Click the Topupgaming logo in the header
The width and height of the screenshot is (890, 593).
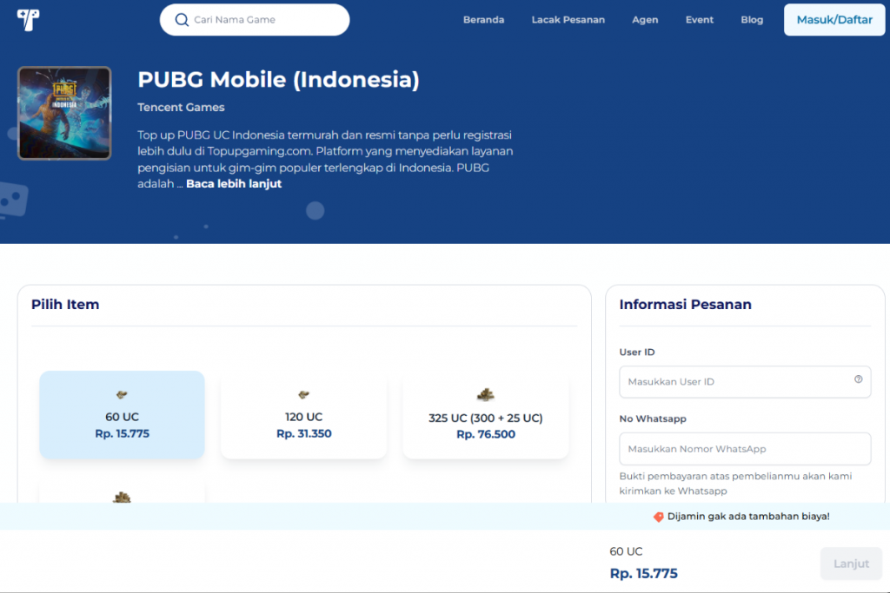coord(28,20)
